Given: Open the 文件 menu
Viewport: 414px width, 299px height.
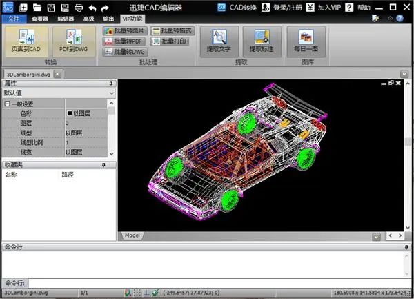Looking at the screenshot, I should tap(14, 19).
